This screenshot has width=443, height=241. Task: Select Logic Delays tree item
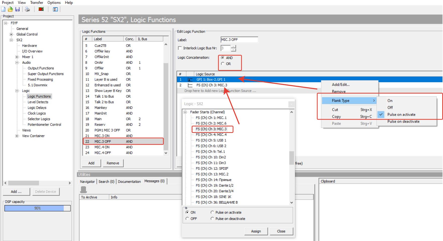coord(37,108)
